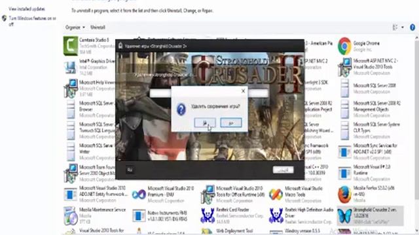419x235 pixels.
Task: Select the Google Chrome program icon
Action: point(344,46)
